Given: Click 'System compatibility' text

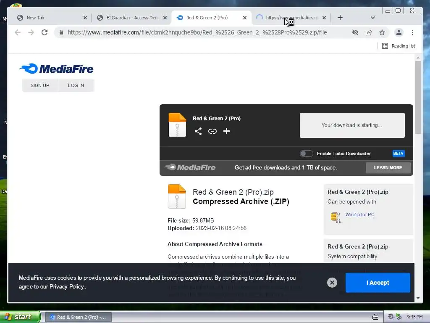Looking at the screenshot, I should [x=352, y=256].
